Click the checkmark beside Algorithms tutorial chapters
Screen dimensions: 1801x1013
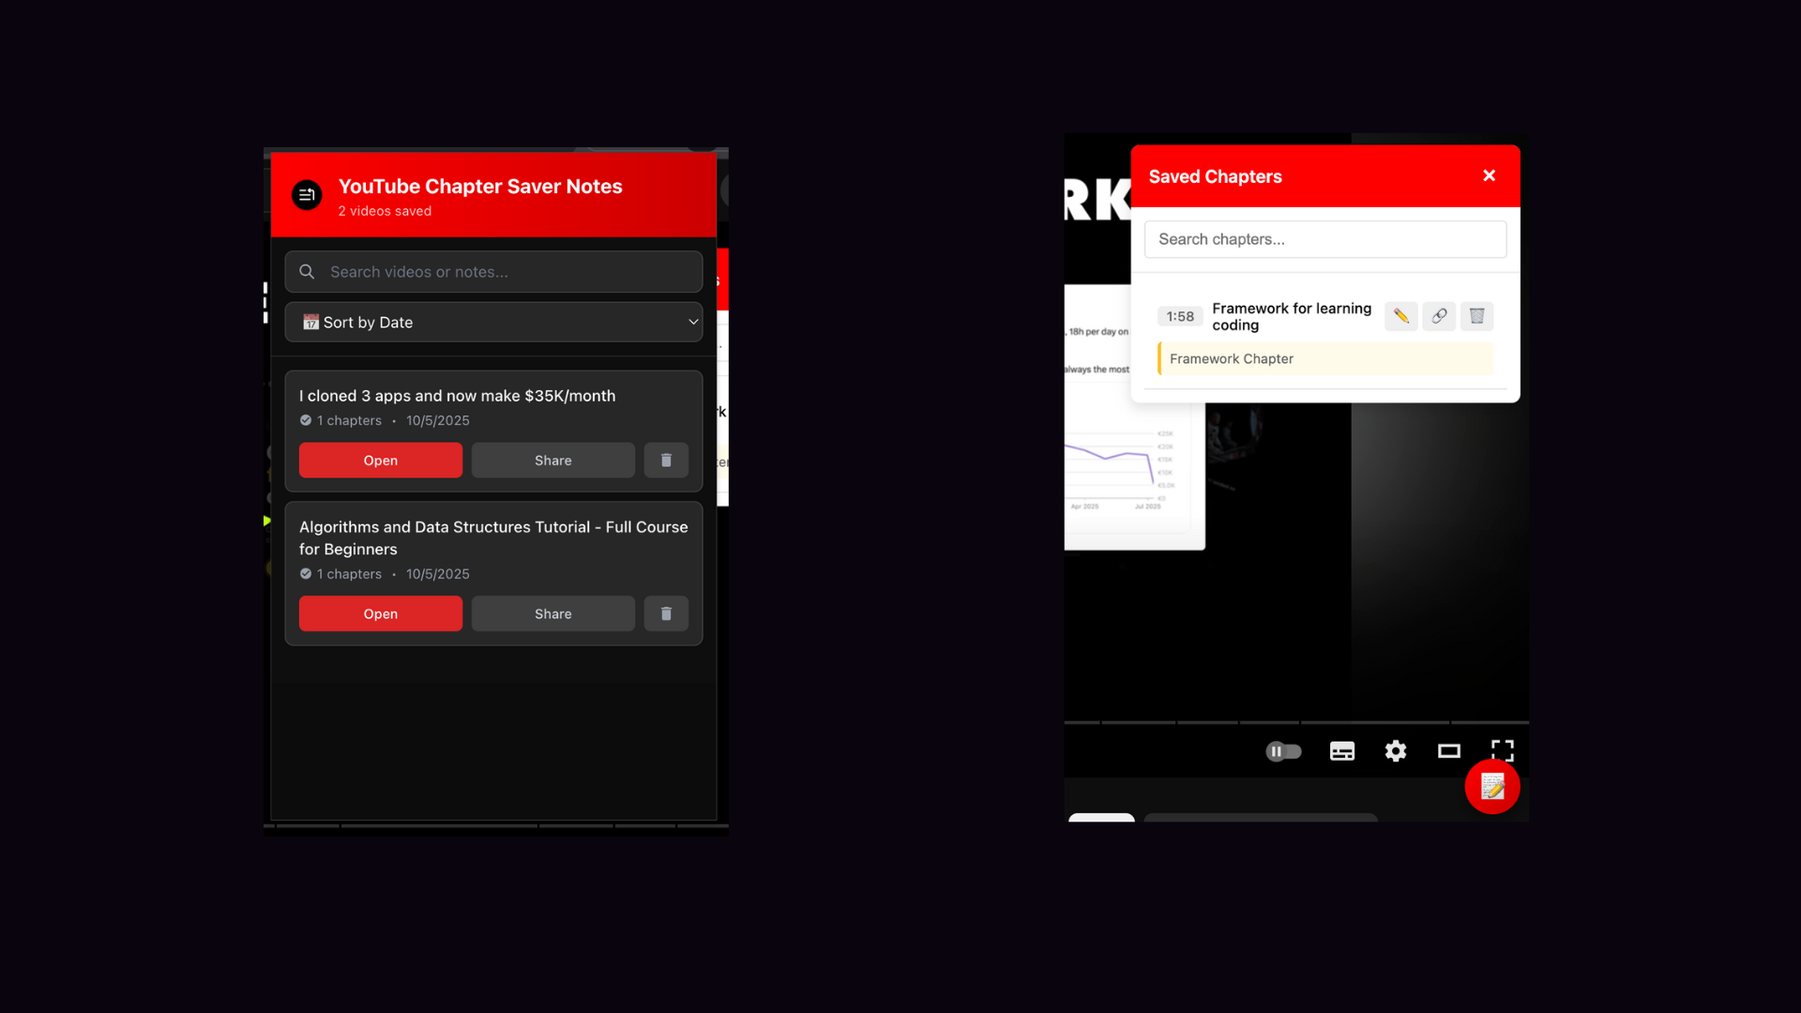coord(305,574)
